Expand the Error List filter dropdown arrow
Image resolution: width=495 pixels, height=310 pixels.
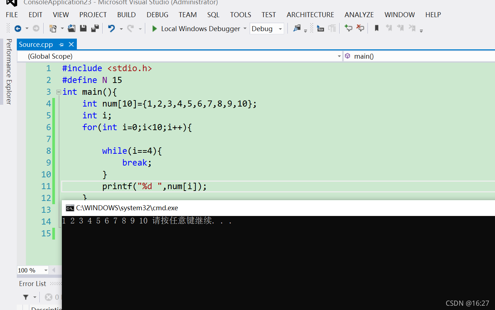coord(35,297)
